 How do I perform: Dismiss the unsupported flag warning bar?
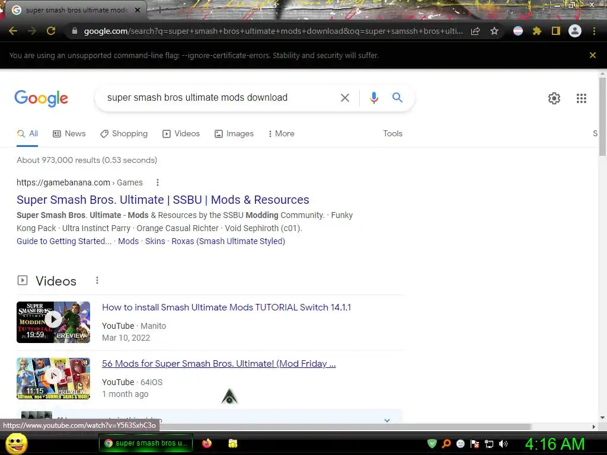point(593,55)
